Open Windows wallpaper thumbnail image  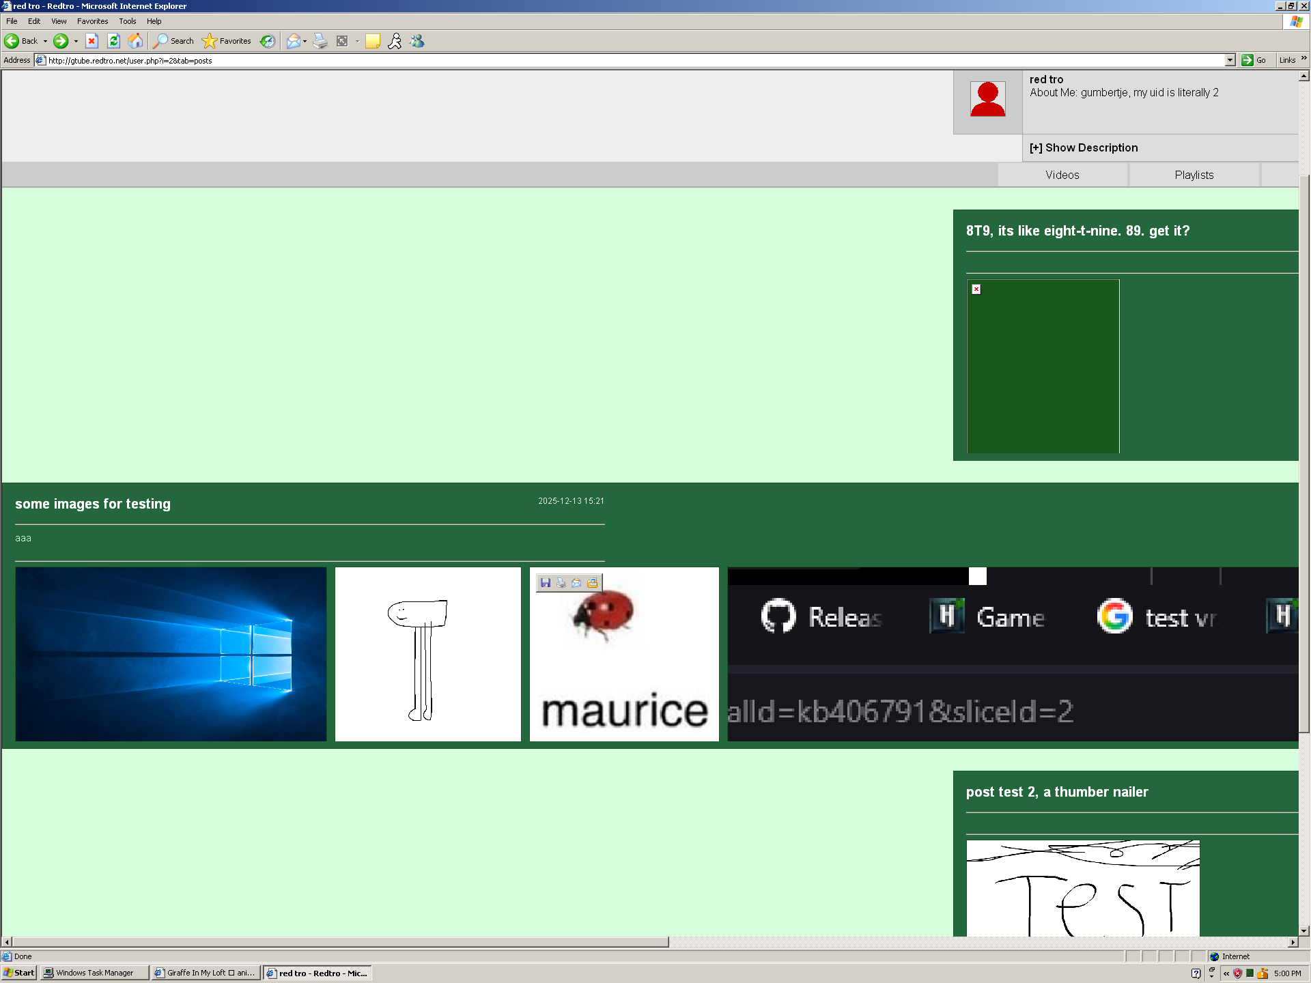click(171, 653)
